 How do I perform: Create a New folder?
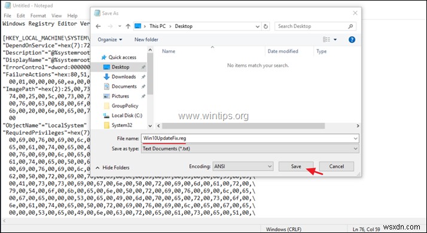click(147, 39)
